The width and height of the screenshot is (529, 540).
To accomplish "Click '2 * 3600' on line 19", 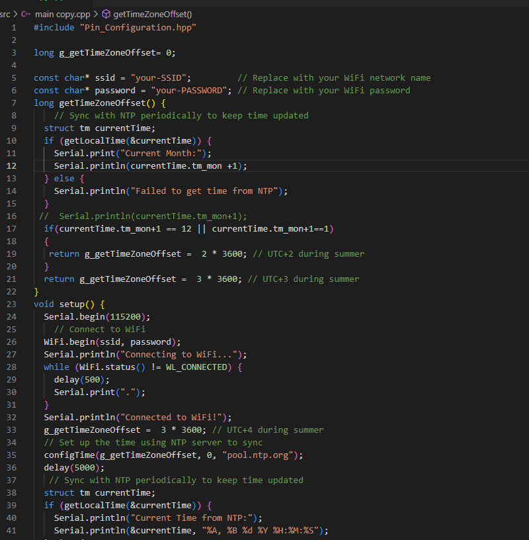I will coord(222,254).
